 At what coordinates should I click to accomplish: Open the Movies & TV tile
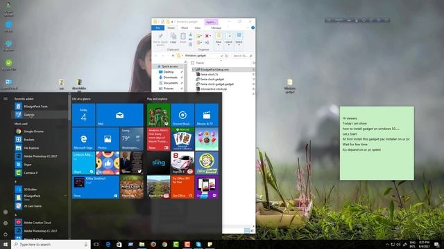pos(207,115)
